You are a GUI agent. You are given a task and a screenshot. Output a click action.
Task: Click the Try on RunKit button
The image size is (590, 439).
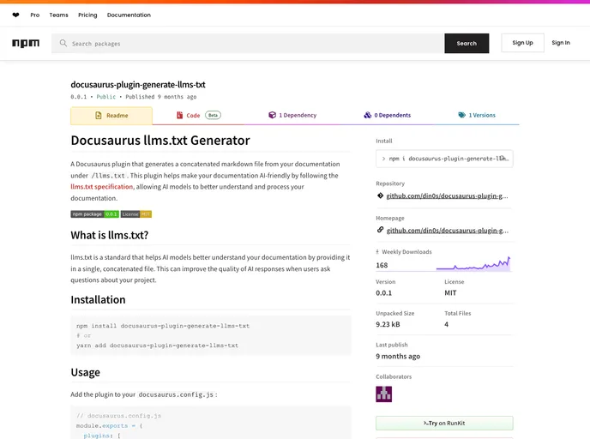444,423
